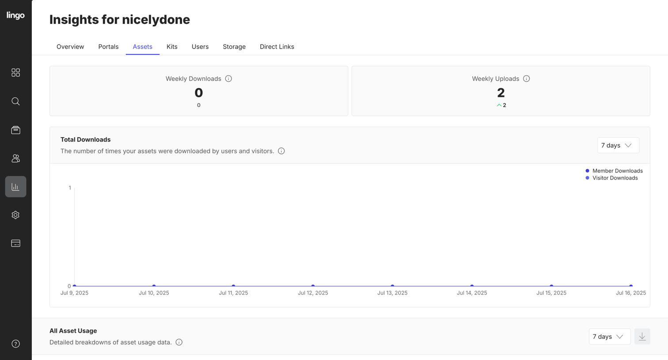Screen dimensions: 668x360
Task: Open the dashboard grid icon in sidebar
Action: [15, 73]
